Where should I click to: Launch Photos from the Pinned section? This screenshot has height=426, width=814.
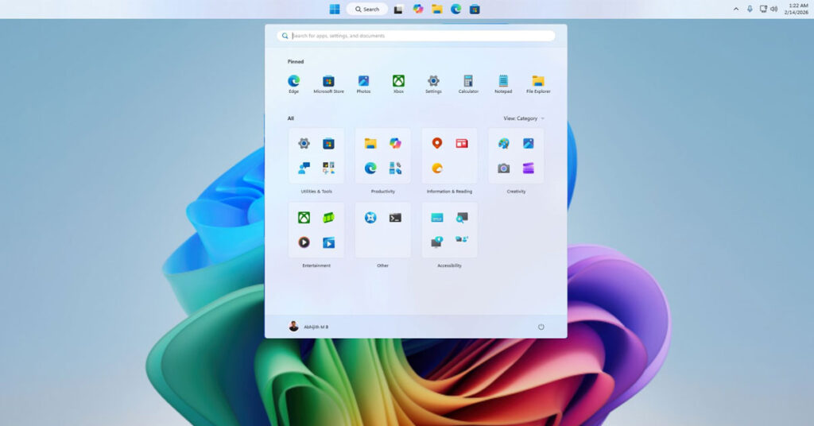point(363,83)
